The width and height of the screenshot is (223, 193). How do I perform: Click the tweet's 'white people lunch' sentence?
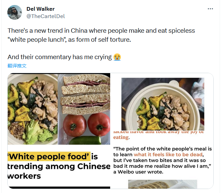(69, 40)
